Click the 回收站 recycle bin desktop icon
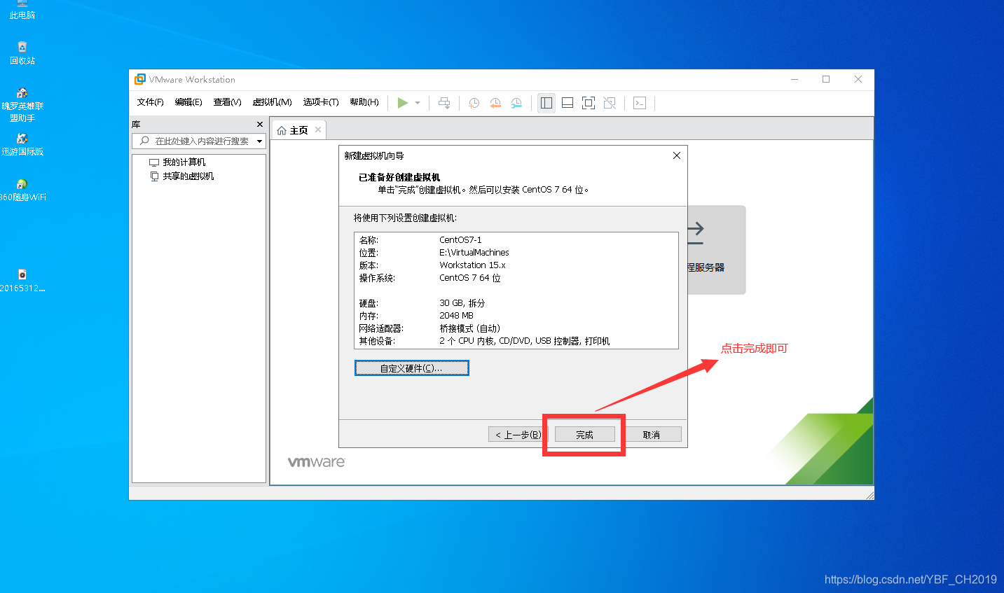The image size is (1004, 593). pyautogui.click(x=22, y=53)
